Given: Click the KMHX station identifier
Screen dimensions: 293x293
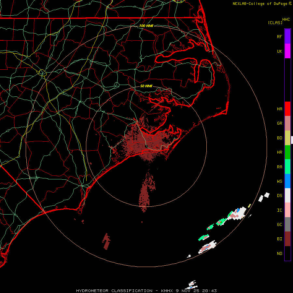Looking at the screenshot, I should (167, 291).
